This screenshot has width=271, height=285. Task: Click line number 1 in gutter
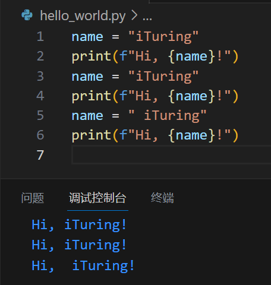(x=40, y=37)
